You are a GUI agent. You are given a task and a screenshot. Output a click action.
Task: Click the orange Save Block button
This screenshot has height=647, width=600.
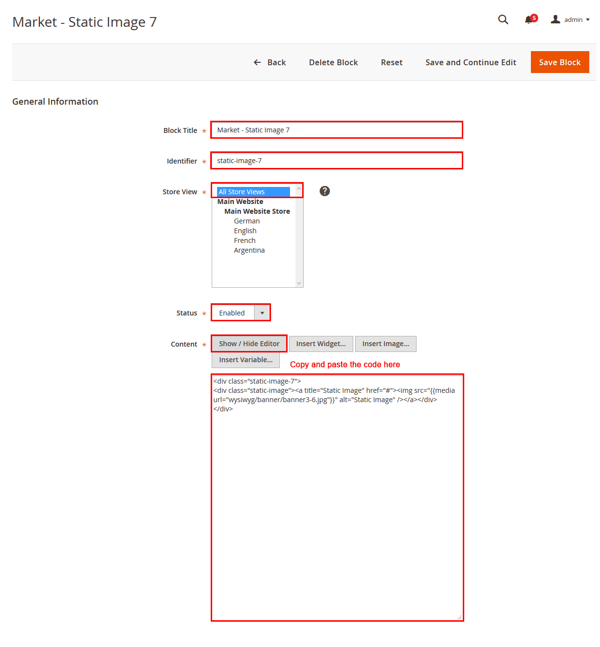[560, 62]
